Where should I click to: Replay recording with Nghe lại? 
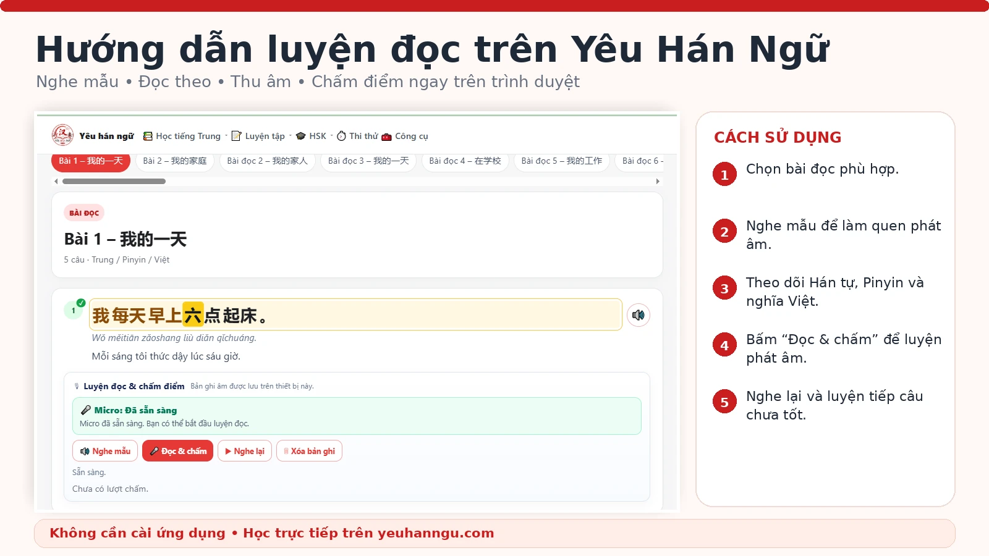coord(245,451)
